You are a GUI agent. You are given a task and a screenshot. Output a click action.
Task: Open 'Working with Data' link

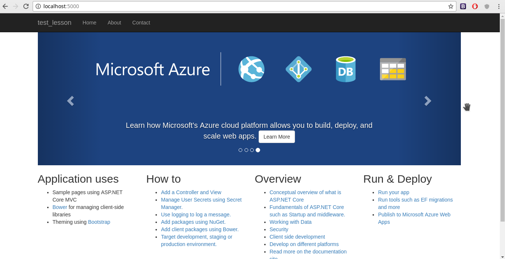click(x=291, y=222)
